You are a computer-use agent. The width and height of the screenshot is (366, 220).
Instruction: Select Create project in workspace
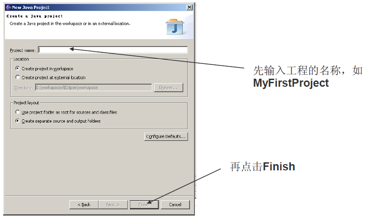pyautogui.click(x=44, y=68)
